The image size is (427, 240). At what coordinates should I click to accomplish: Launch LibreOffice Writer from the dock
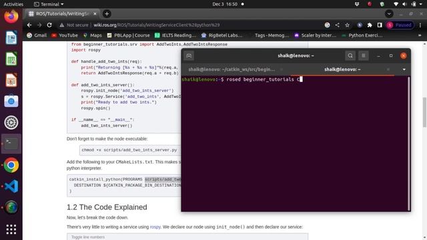(x=11, y=37)
